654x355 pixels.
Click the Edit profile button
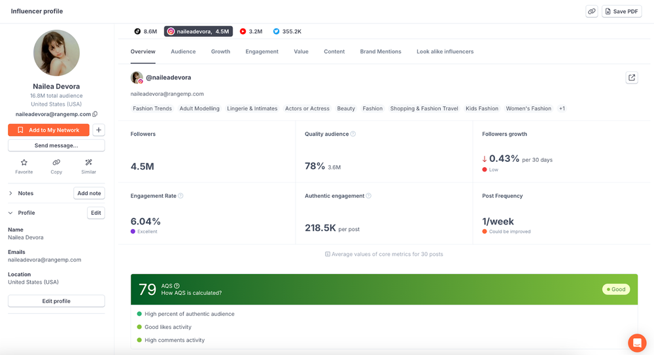(x=56, y=301)
